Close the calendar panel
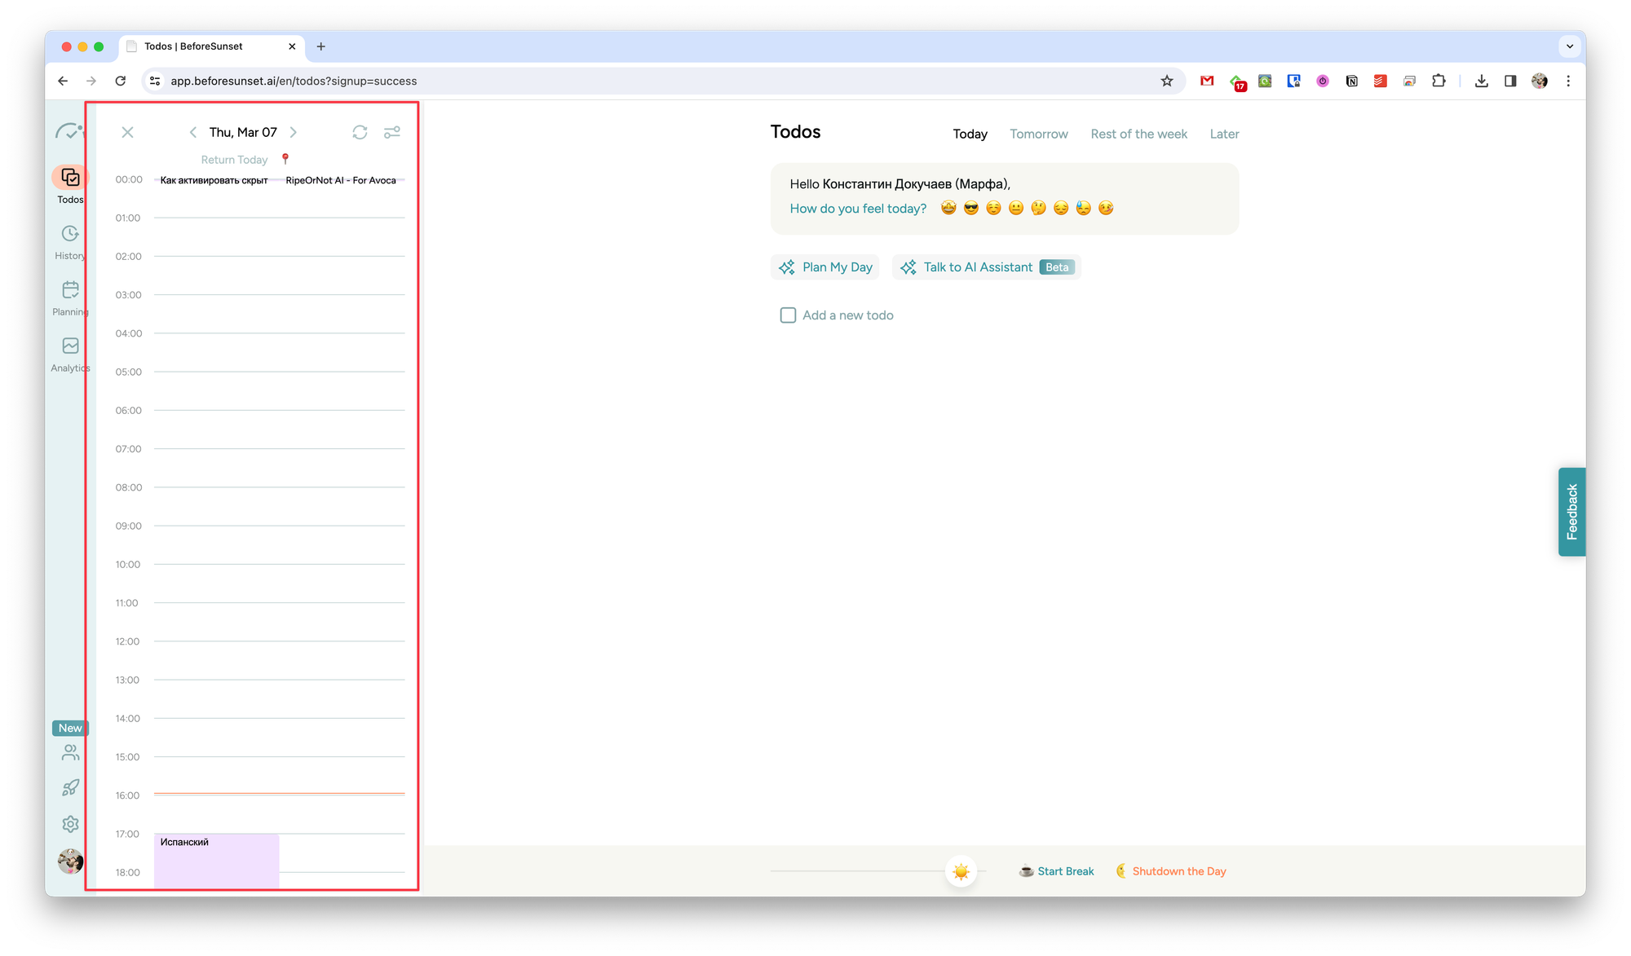Image resolution: width=1631 pixels, height=956 pixels. (x=127, y=132)
